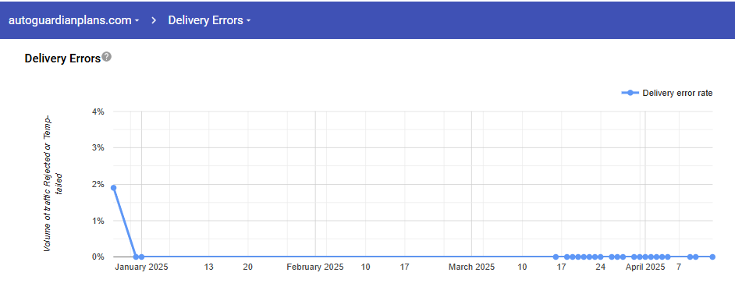The image size is (735, 301).
Task: Click the February 2025 axis label
Action: (x=315, y=267)
